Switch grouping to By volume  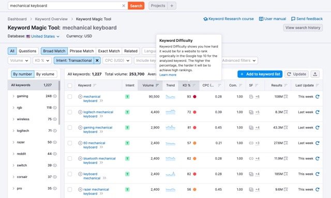tap(45, 74)
